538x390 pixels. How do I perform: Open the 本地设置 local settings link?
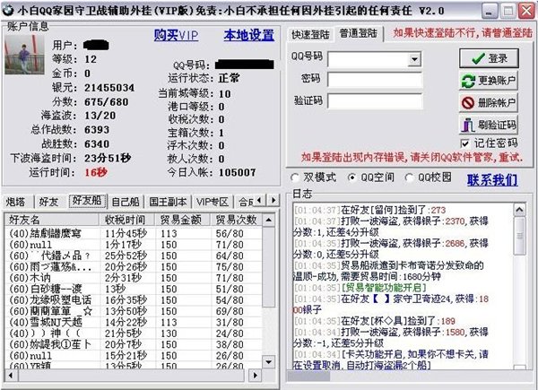pos(249,35)
